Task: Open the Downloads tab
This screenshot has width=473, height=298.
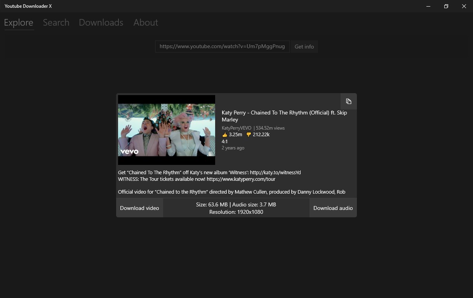Action: coord(101,23)
